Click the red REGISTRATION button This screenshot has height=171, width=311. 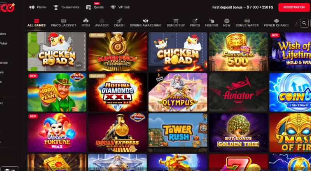[x=294, y=7]
